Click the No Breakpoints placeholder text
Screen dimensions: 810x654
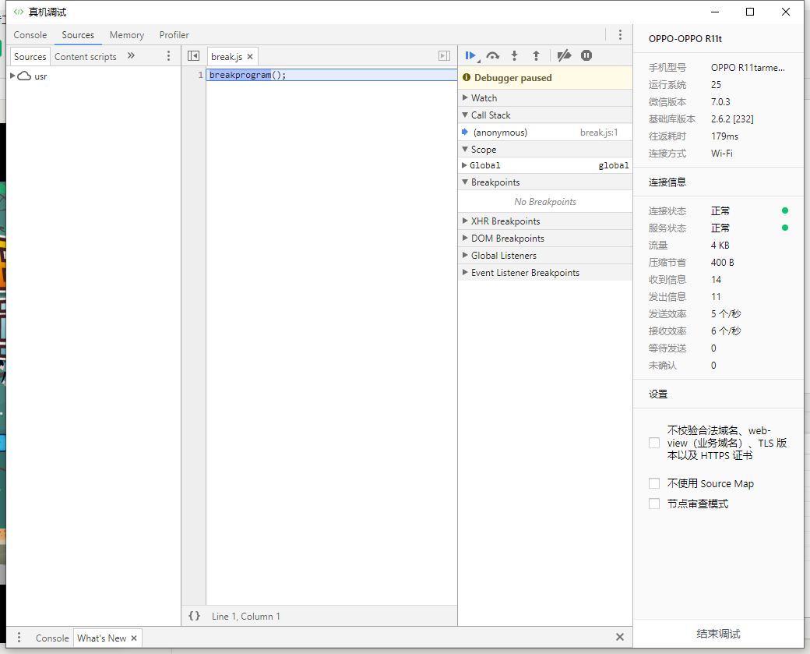click(x=545, y=202)
